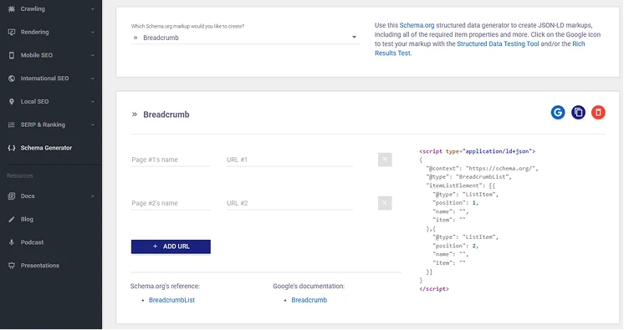This screenshot has width=624, height=330.
Task: Open the Schema markup type dropdown
Action: [245, 38]
